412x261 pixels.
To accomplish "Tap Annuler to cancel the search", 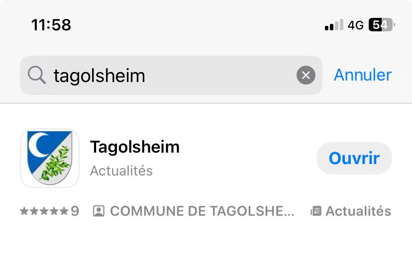I will point(363,75).
